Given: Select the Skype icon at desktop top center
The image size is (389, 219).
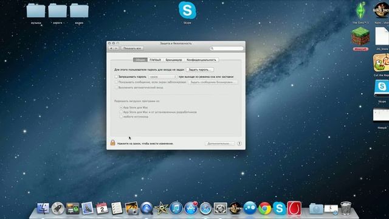Looking at the screenshot, I should click(187, 10).
